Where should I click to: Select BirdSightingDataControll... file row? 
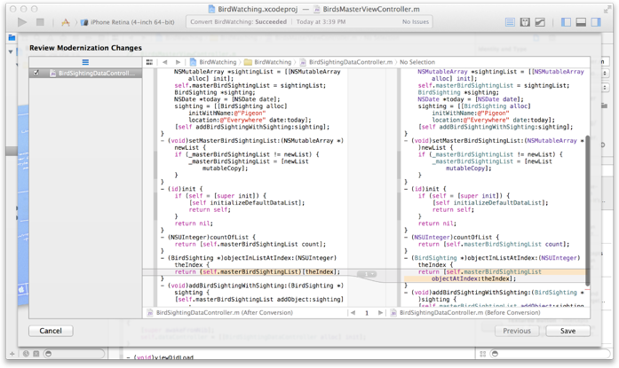85,74
